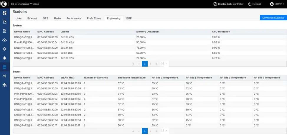Viewport: 287px width, 135px height.
Task: Switch to the Ethernet tab
Action: coord(32,18)
